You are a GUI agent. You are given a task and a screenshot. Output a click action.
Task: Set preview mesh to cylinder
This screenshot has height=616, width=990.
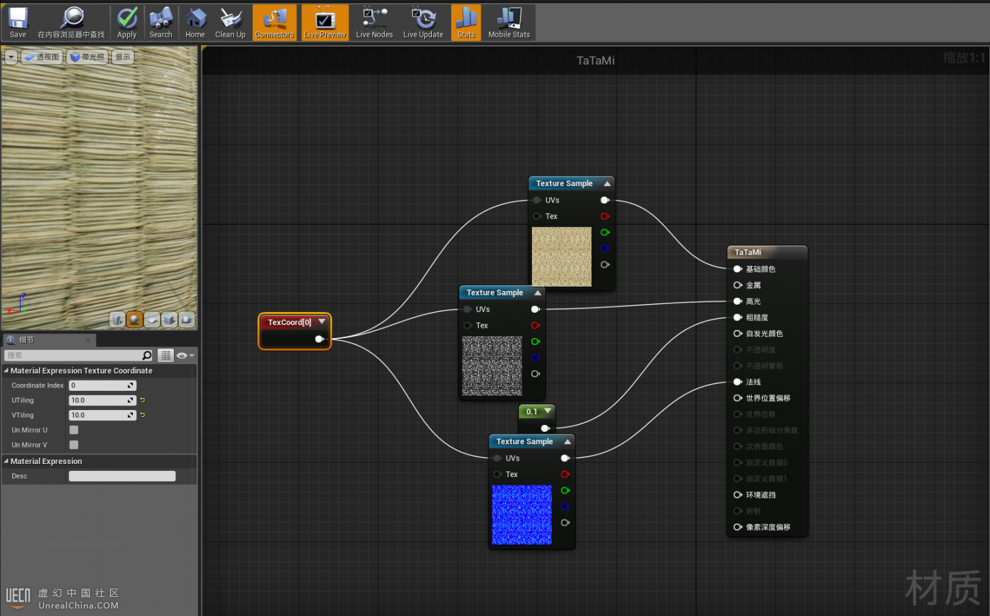point(118,320)
